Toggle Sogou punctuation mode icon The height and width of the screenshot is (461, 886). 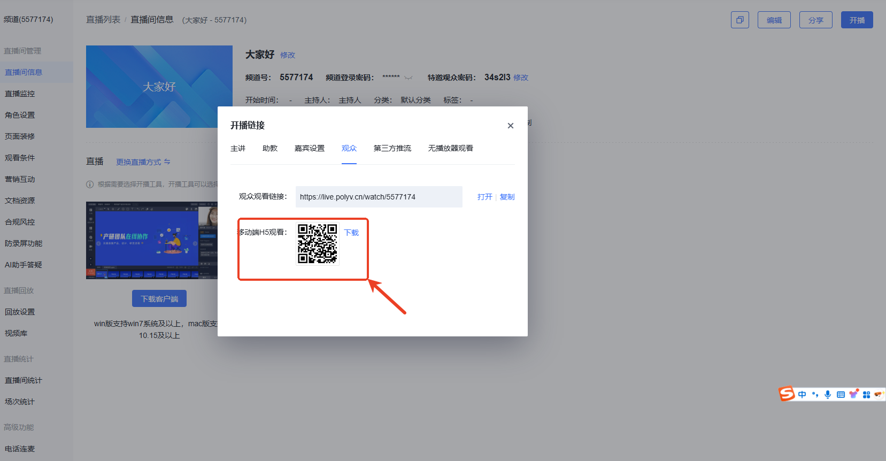tap(815, 395)
